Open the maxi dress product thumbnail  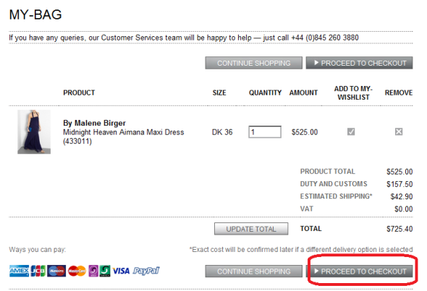(34, 131)
